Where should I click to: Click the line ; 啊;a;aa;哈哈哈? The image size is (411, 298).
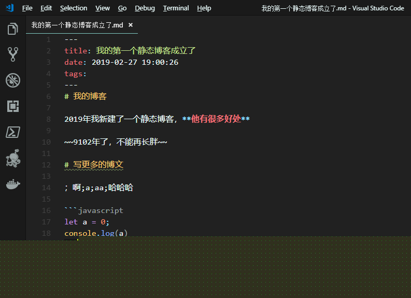click(x=99, y=188)
